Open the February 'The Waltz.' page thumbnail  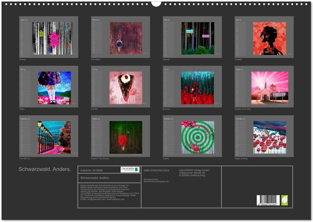(x=120, y=37)
